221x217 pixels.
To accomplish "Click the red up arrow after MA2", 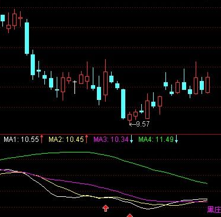I will (x=86, y=139).
